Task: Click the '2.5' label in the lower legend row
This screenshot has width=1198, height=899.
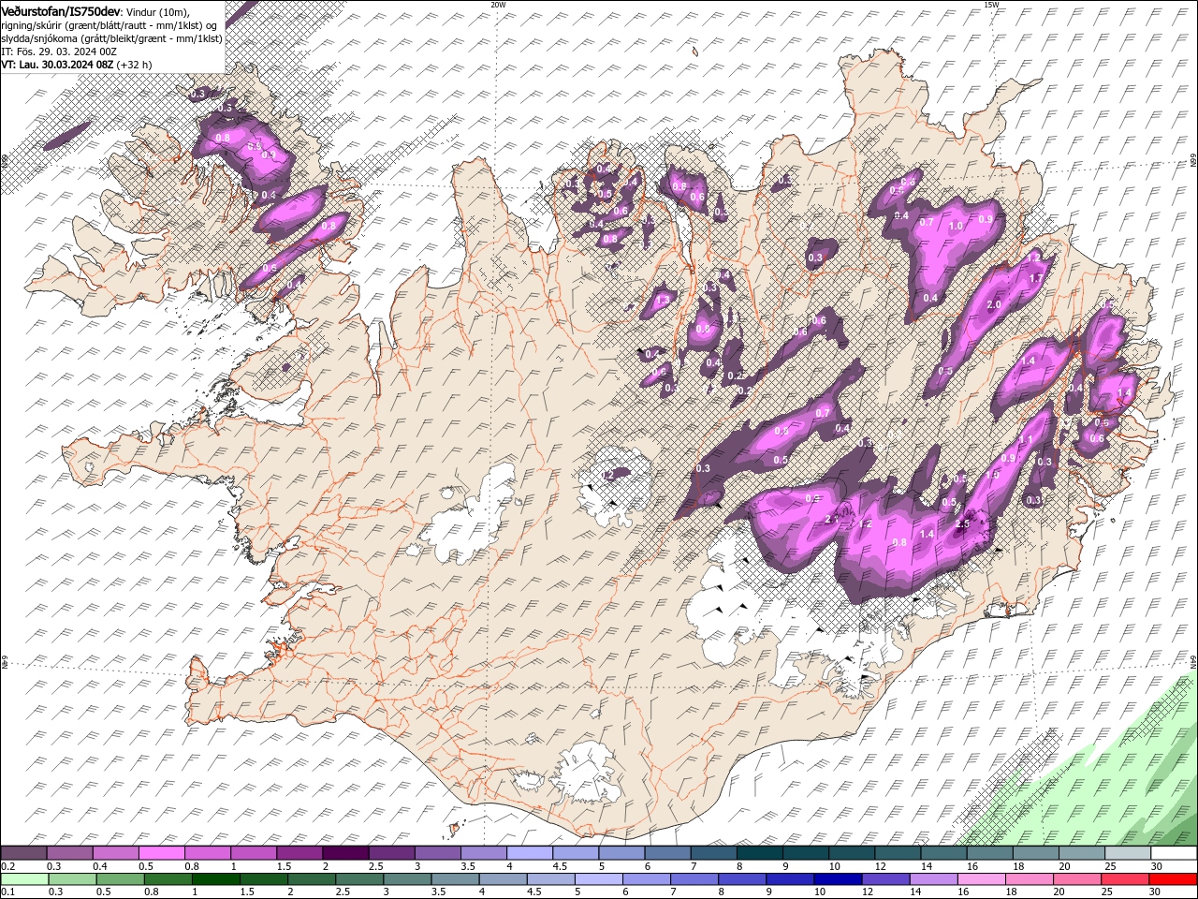Action: pos(343,892)
